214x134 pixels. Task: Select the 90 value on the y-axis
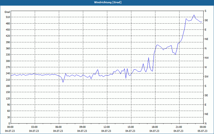(8, 105)
